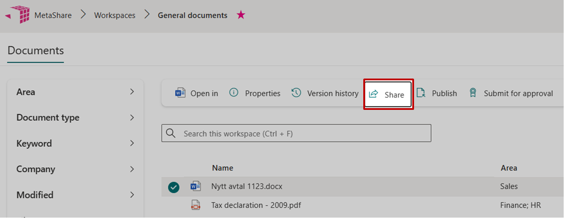Open document in Word via Open in

pos(181,93)
